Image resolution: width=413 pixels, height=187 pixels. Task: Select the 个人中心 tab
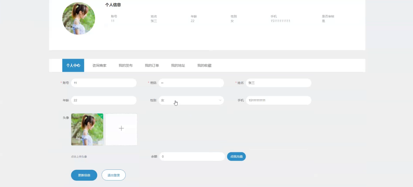pyautogui.click(x=73, y=65)
